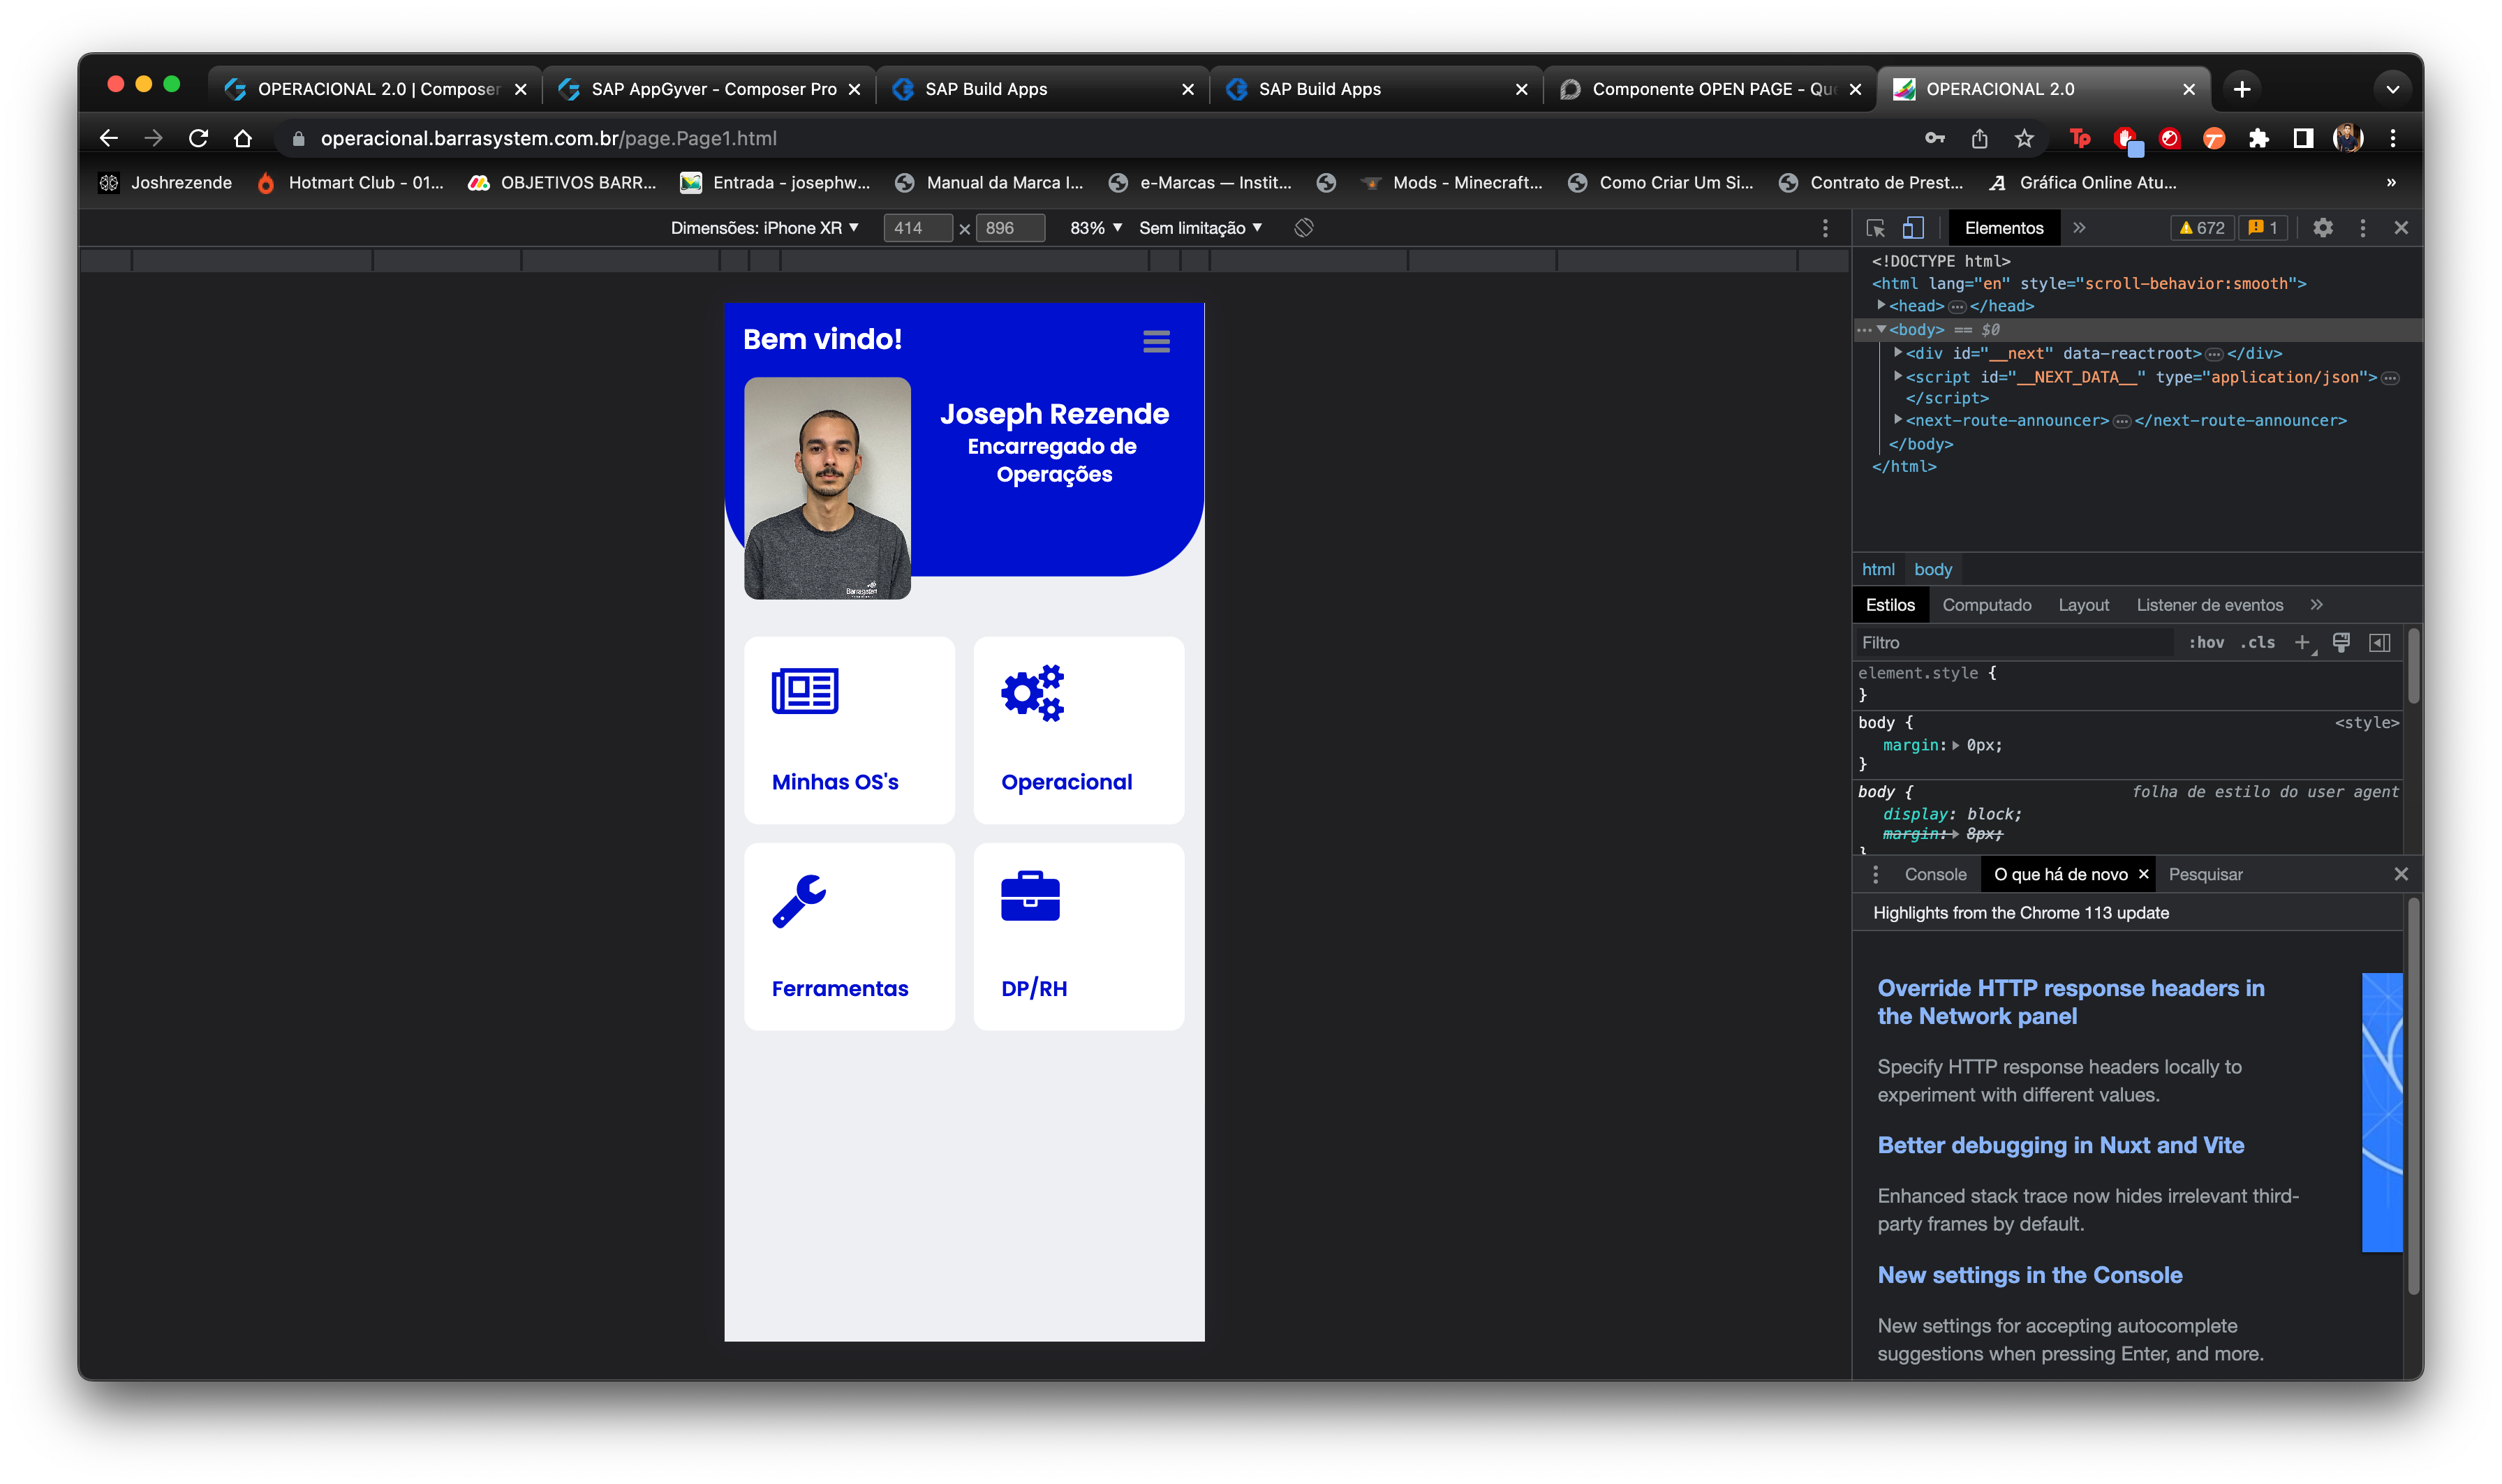
Task: Activate inspect element picker
Action: point(1875,228)
